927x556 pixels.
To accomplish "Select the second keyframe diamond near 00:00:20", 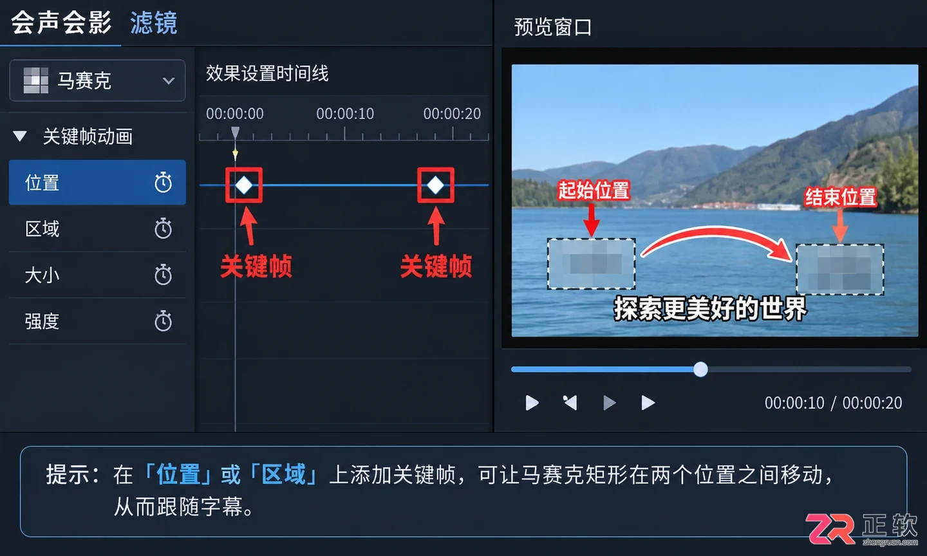I will coord(436,185).
